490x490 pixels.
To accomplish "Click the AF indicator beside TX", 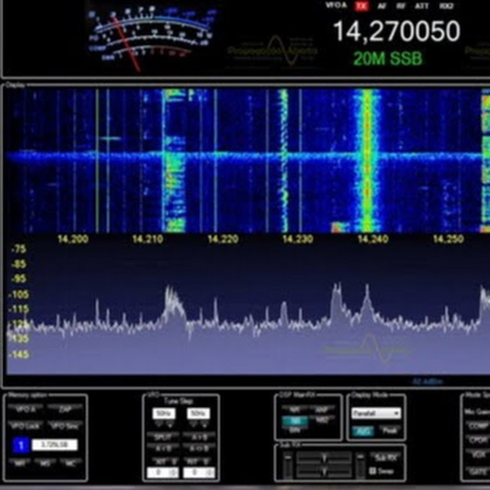I will coord(381,6).
